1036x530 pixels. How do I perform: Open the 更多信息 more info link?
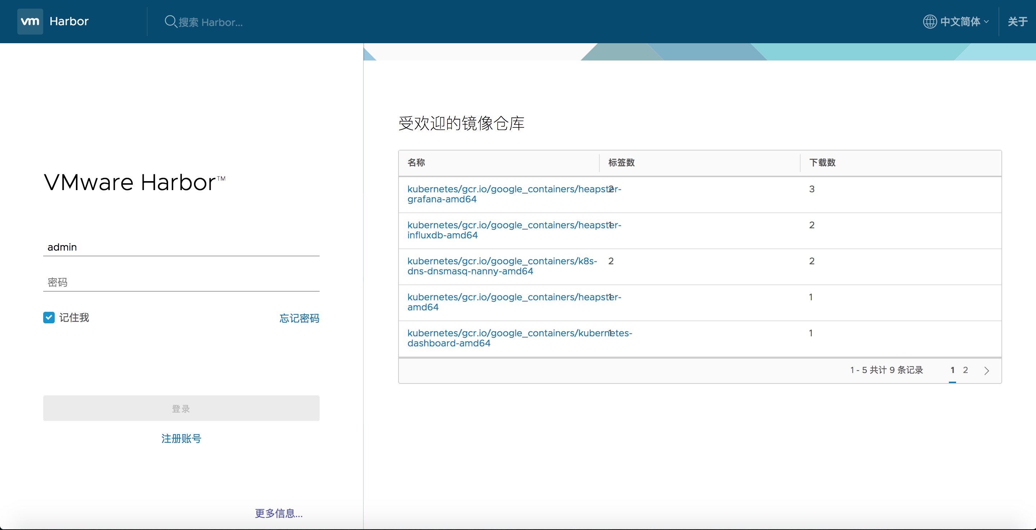[279, 513]
